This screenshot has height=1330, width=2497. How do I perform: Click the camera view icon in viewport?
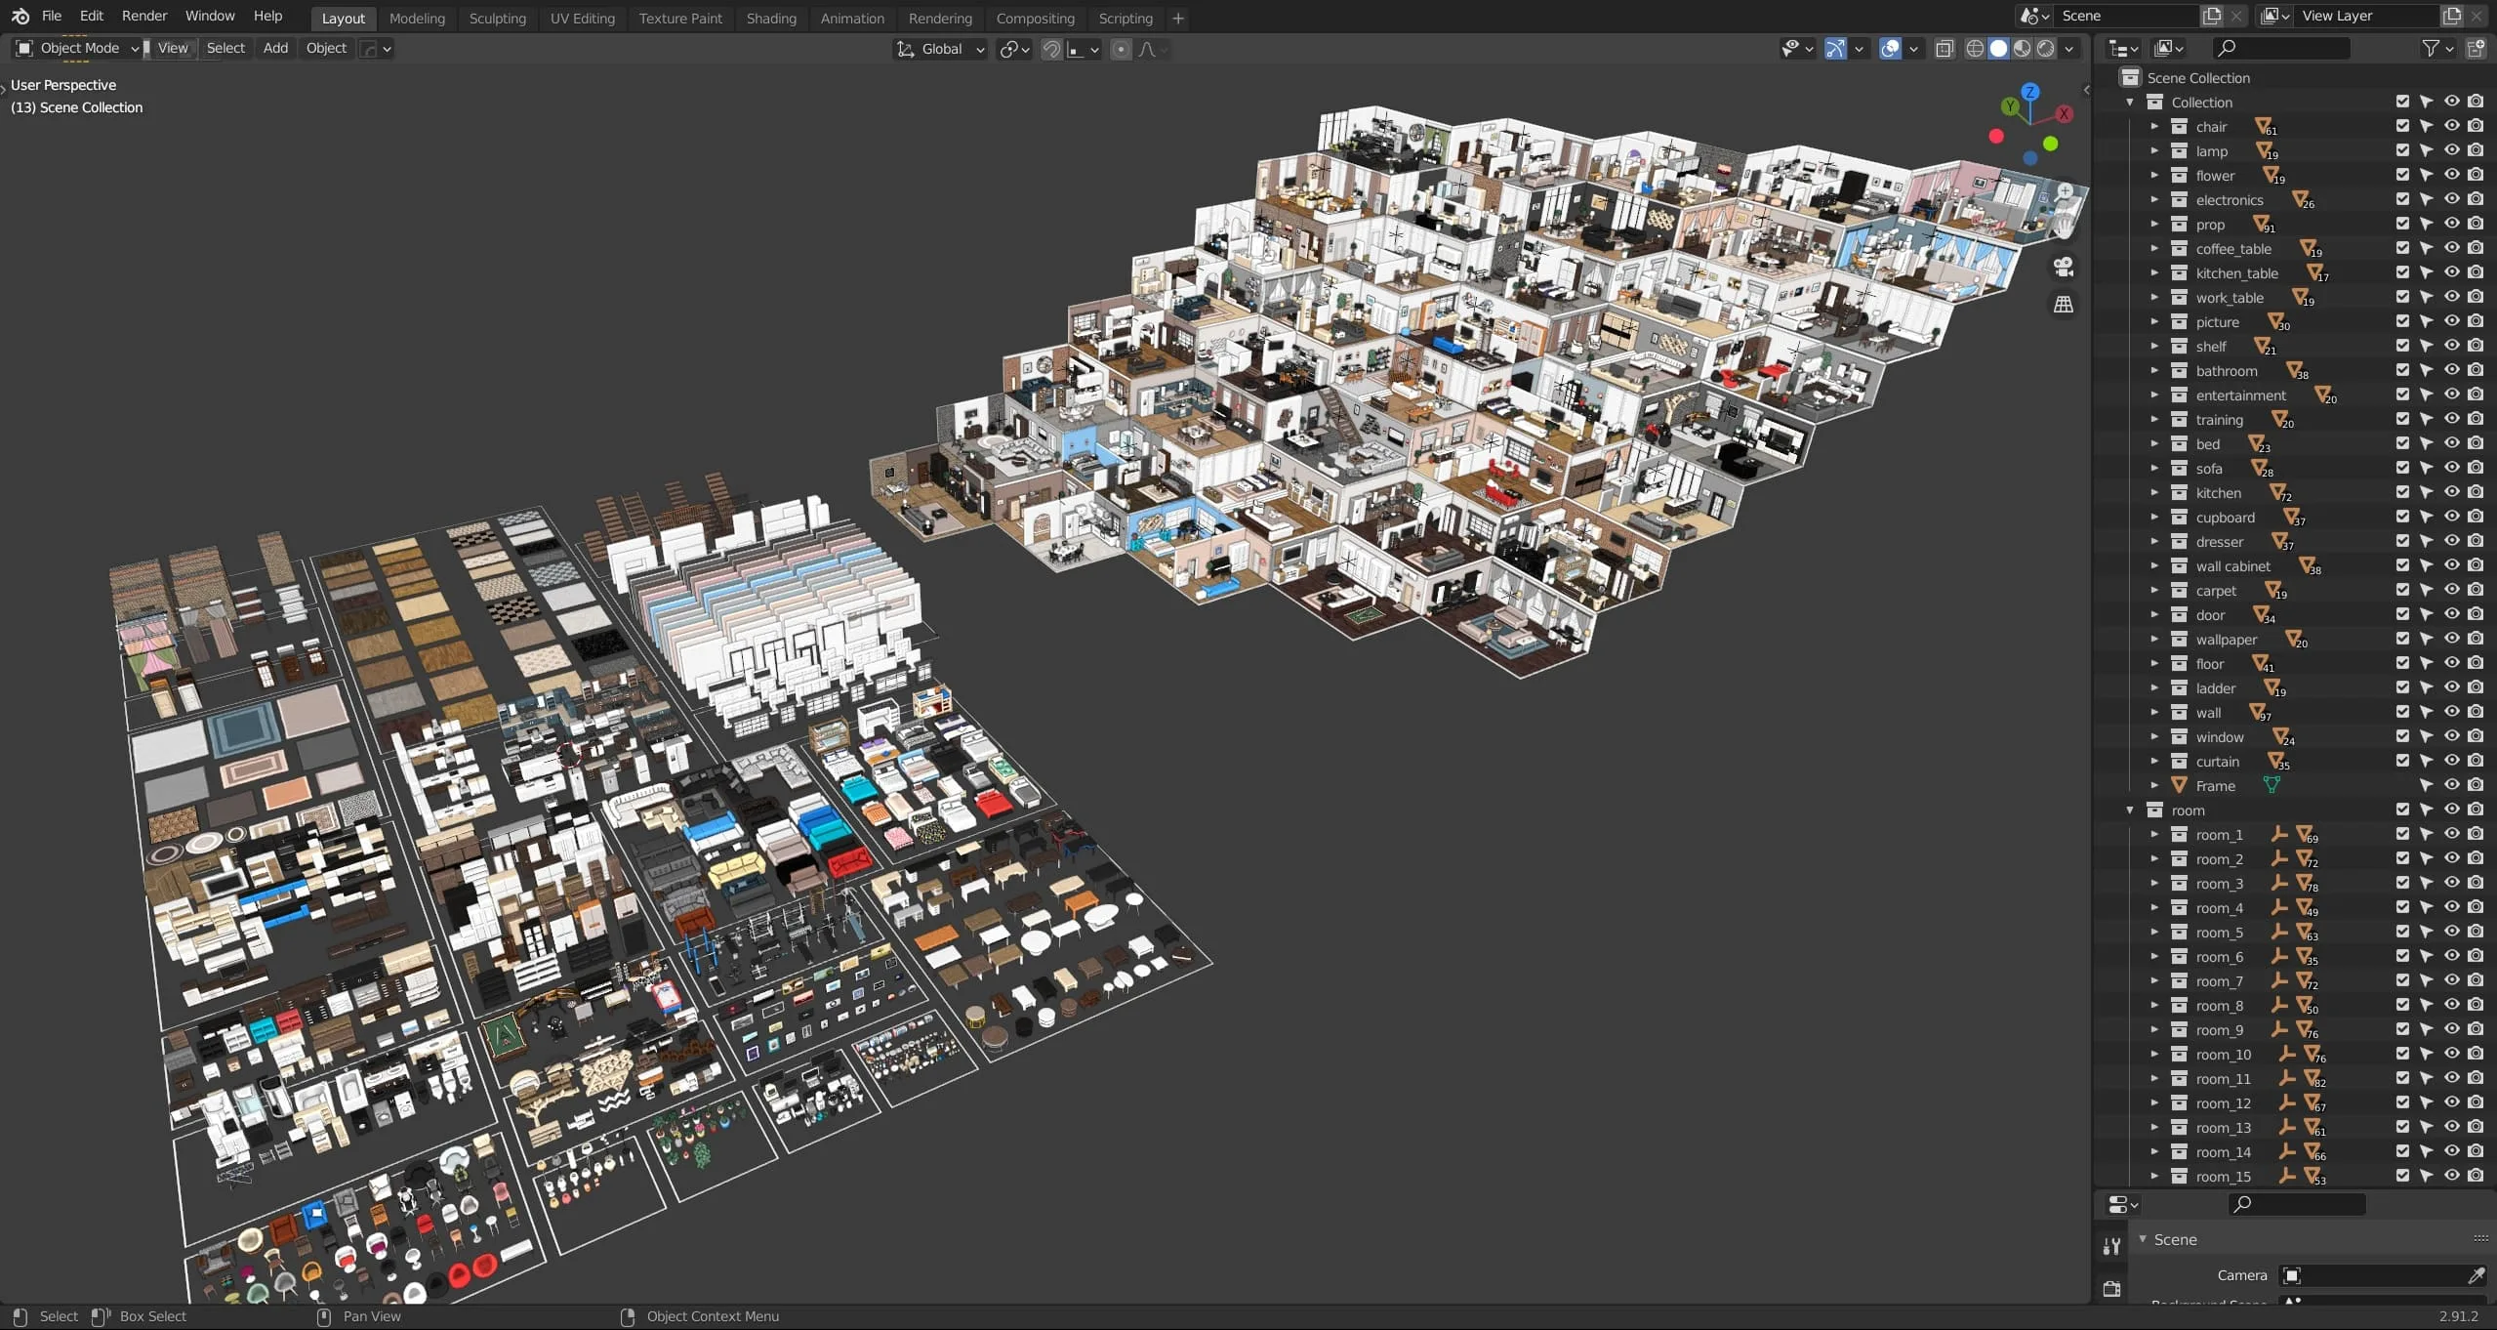(x=2063, y=267)
